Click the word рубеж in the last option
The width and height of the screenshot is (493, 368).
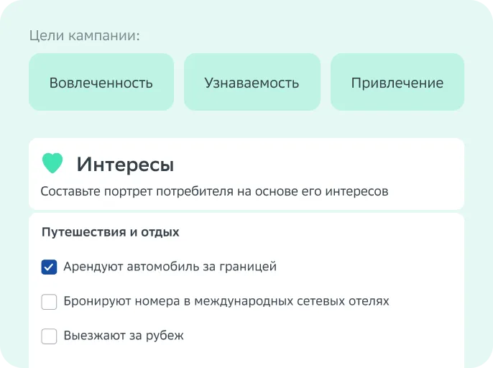point(165,336)
